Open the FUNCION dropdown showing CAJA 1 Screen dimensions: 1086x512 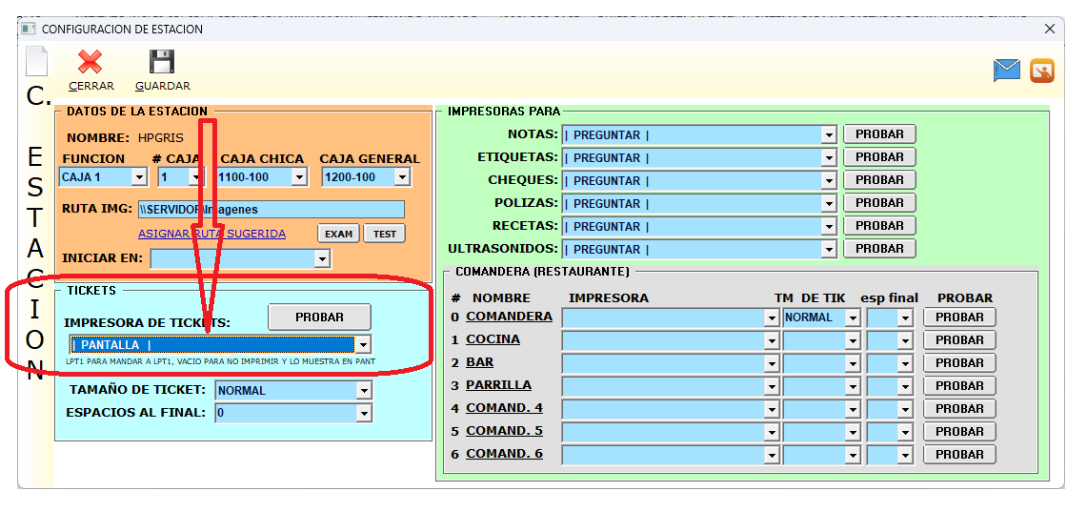pyautogui.click(x=138, y=177)
